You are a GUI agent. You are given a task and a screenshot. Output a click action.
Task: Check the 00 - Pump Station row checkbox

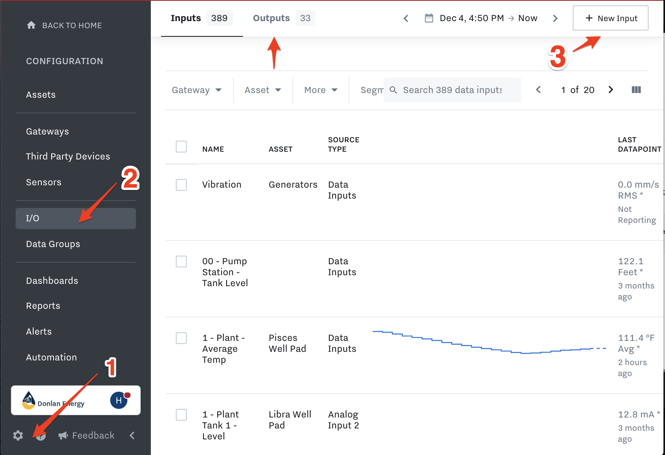click(x=181, y=262)
